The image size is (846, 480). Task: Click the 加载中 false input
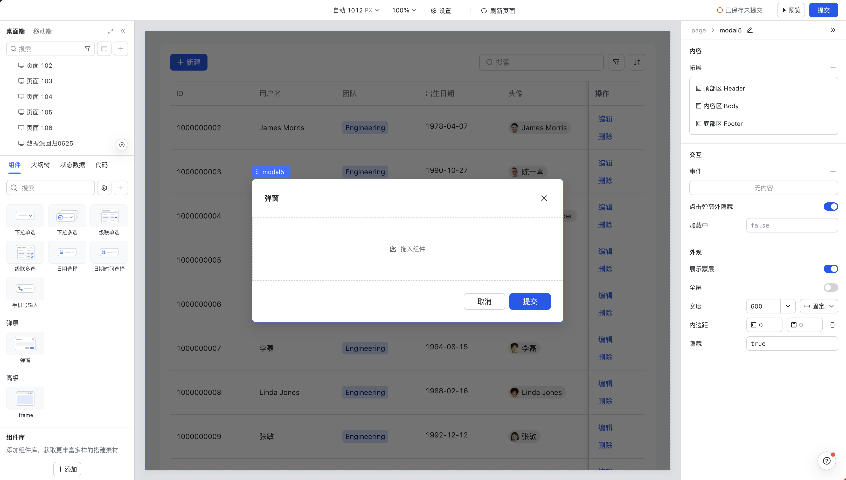[x=792, y=225]
